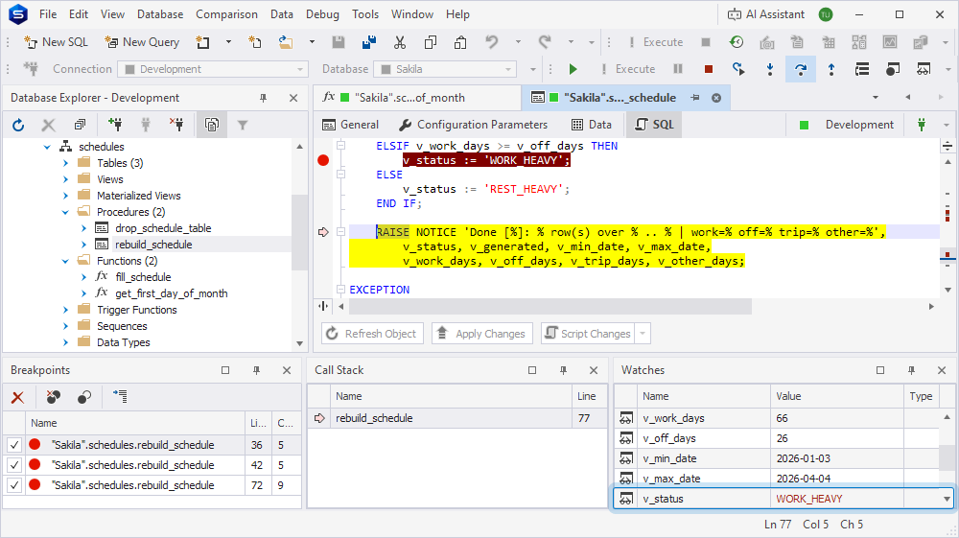
Task: Pause execution in debug toolbar
Action: pos(678,69)
